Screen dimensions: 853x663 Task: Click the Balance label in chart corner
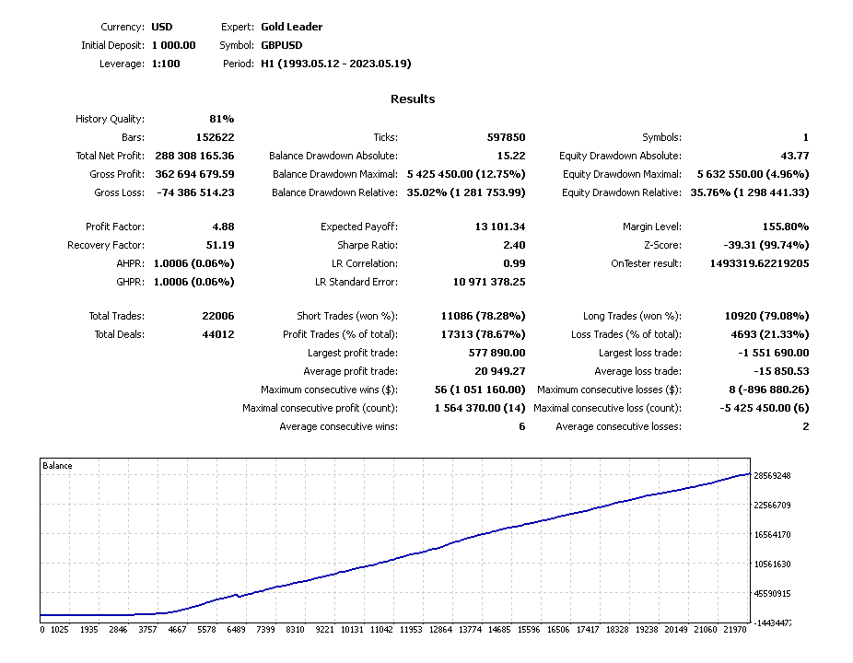point(57,466)
